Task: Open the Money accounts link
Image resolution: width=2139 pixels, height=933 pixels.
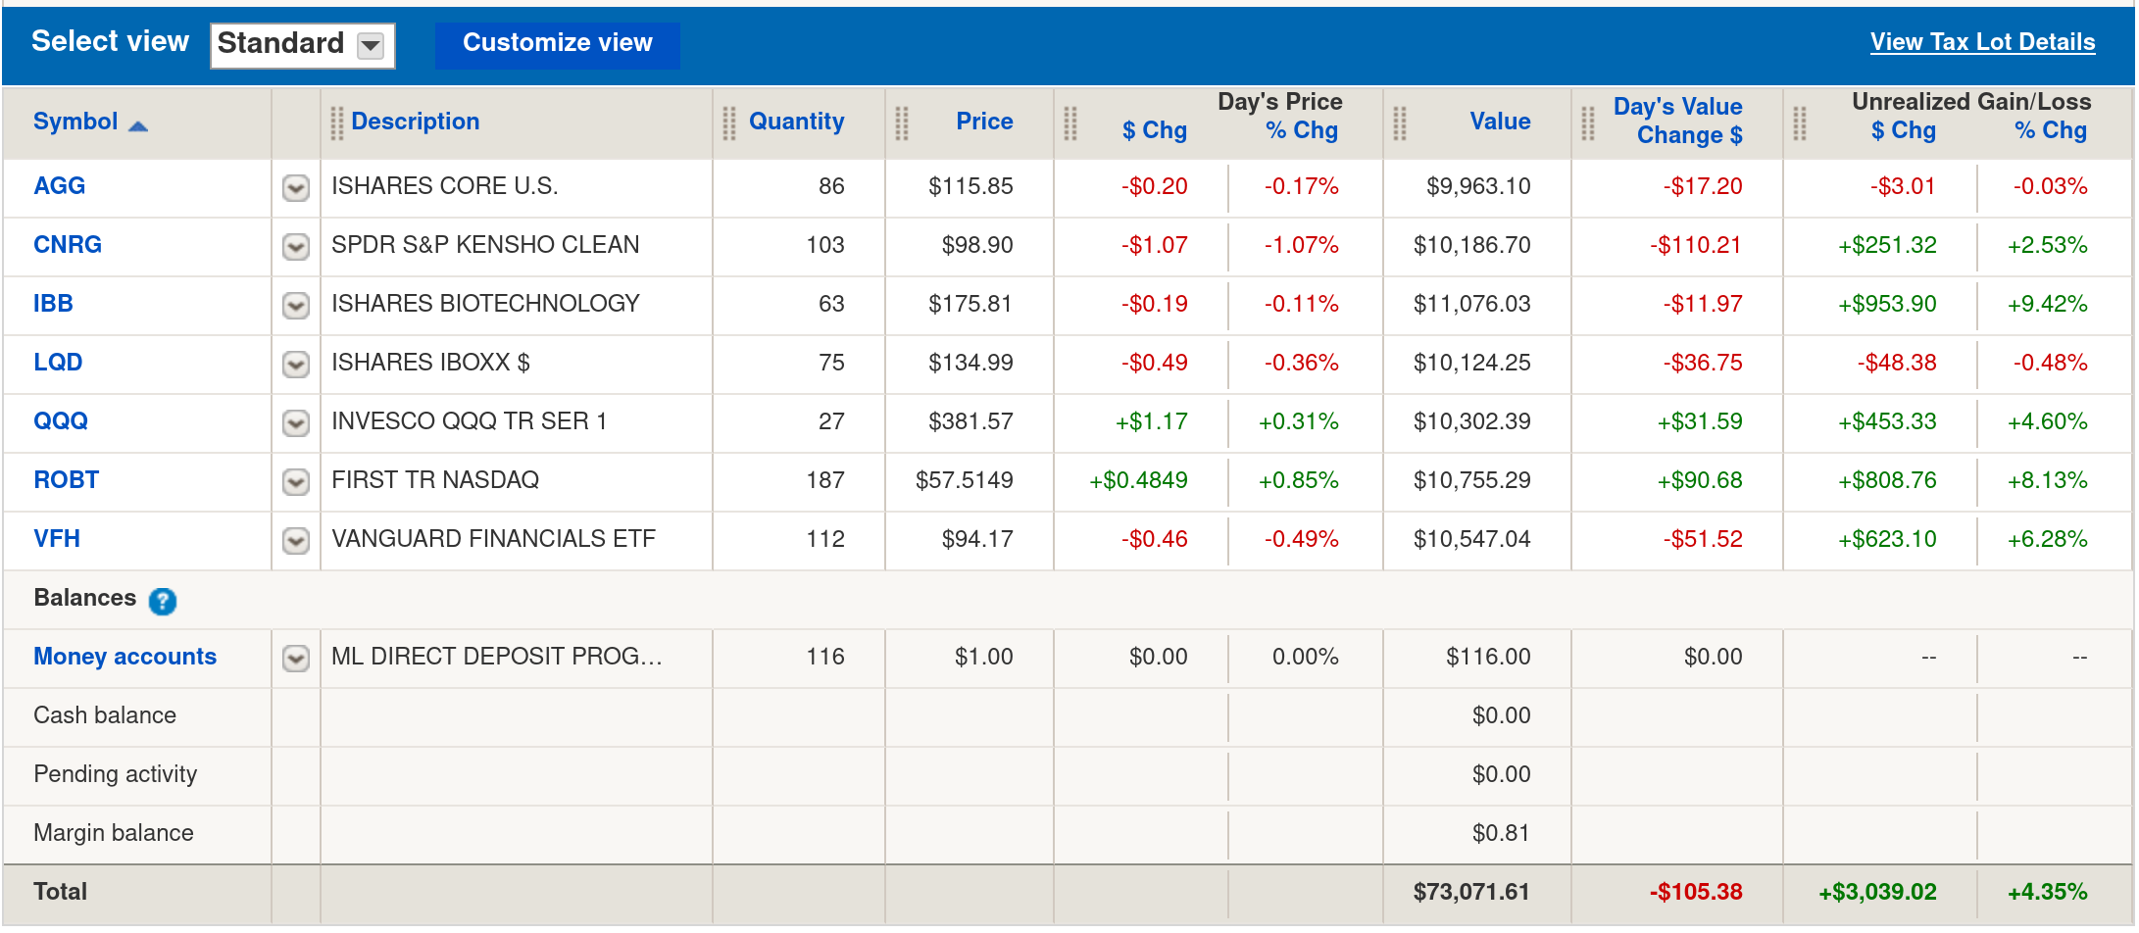Action: point(124,657)
